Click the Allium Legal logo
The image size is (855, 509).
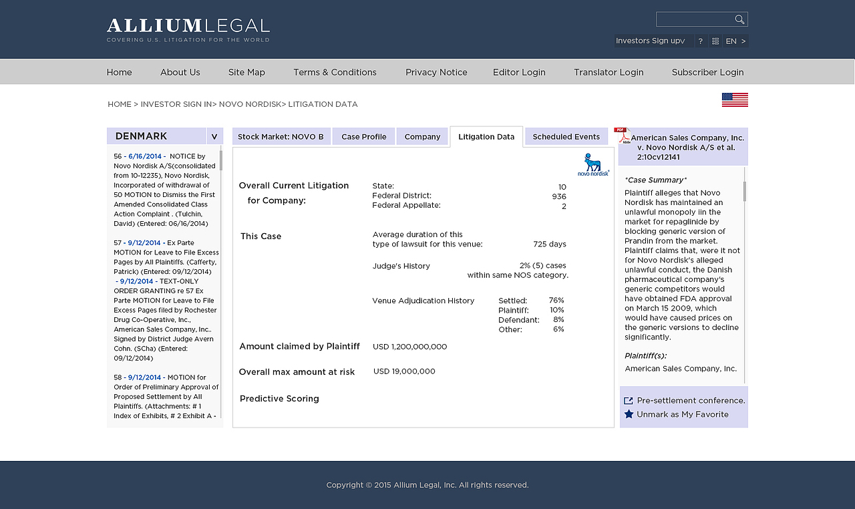tap(188, 30)
